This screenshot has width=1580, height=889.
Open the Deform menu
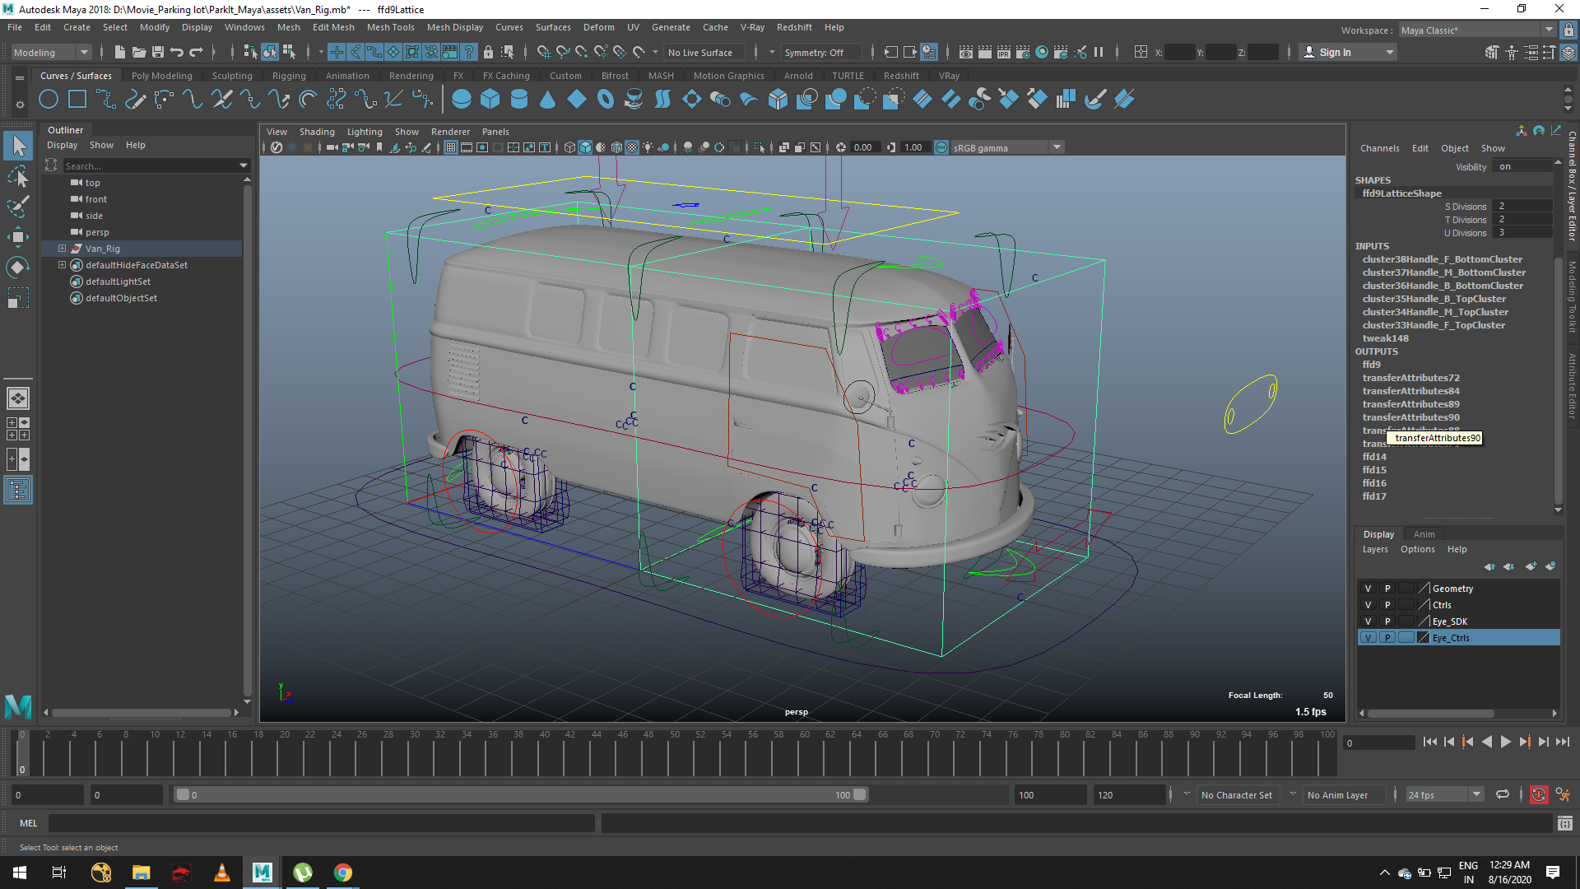pos(599,27)
